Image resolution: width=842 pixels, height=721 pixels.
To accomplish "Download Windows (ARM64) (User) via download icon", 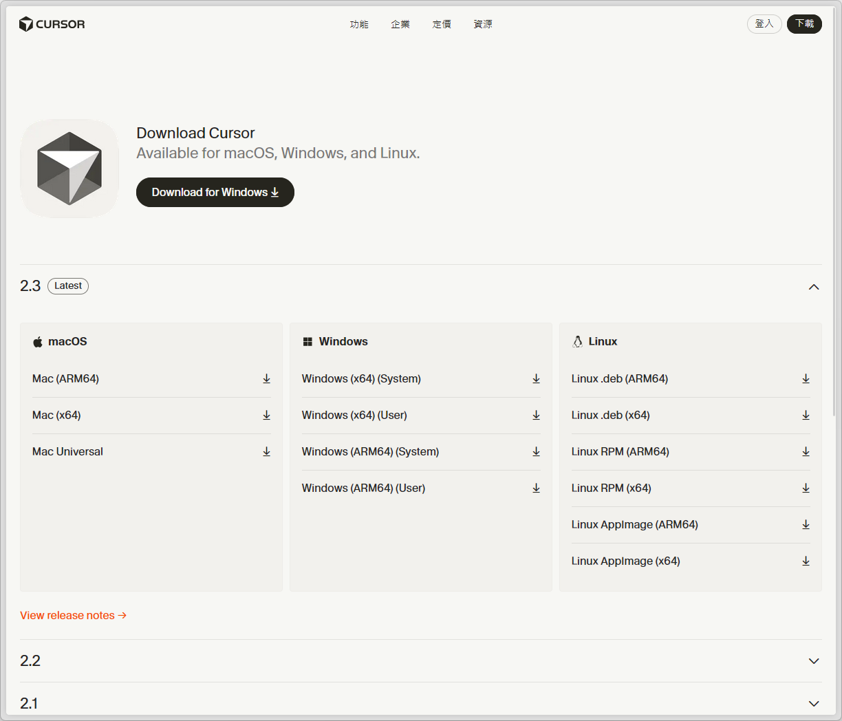I will [536, 488].
